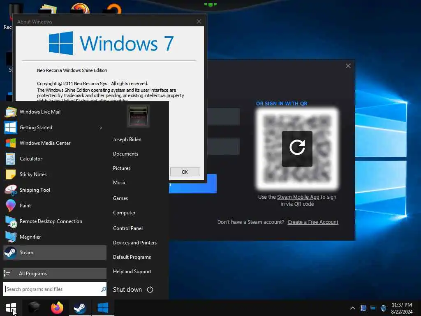The height and width of the screenshot is (316, 421).
Task: Switch to Steam taskbar icon
Action: tap(80, 308)
